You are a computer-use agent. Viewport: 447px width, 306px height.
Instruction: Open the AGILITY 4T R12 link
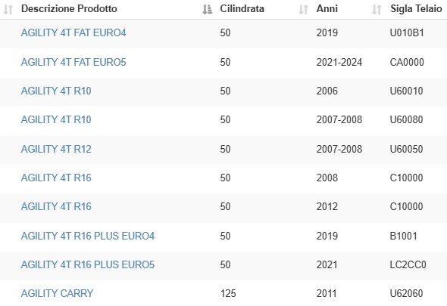(56, 149)
